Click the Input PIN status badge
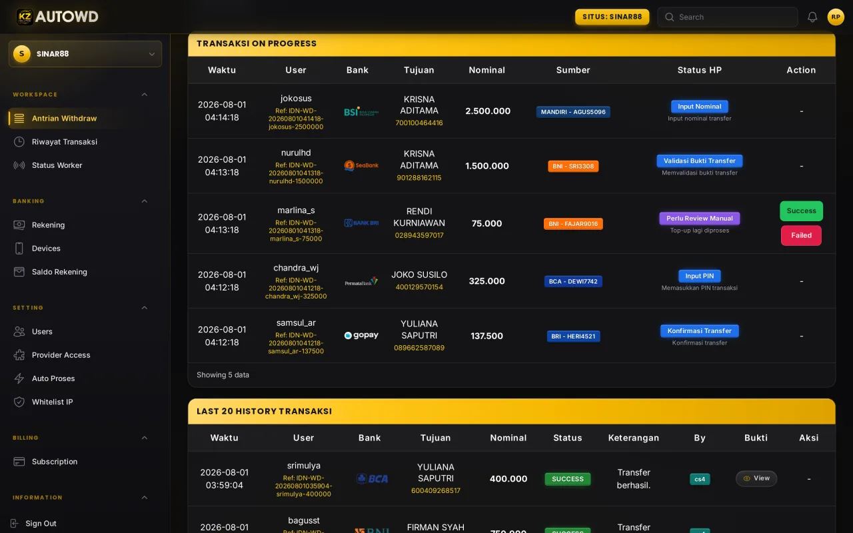The height and width of the screenshot is (533, 853). click(700, 276)
